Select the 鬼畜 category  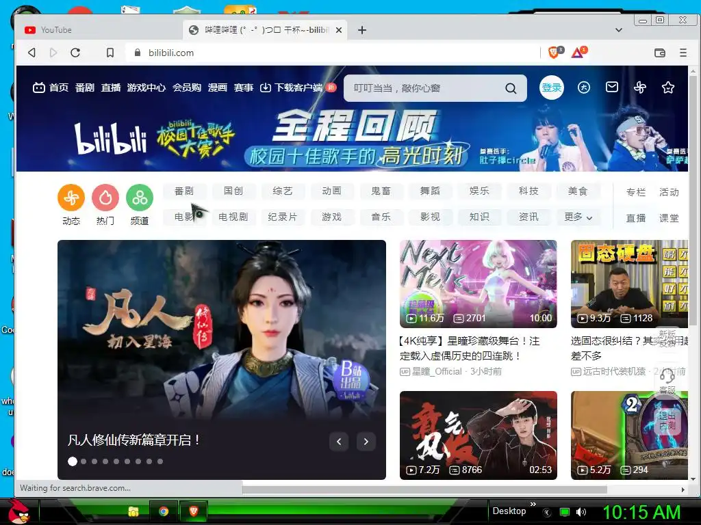(x=381, y=191)
